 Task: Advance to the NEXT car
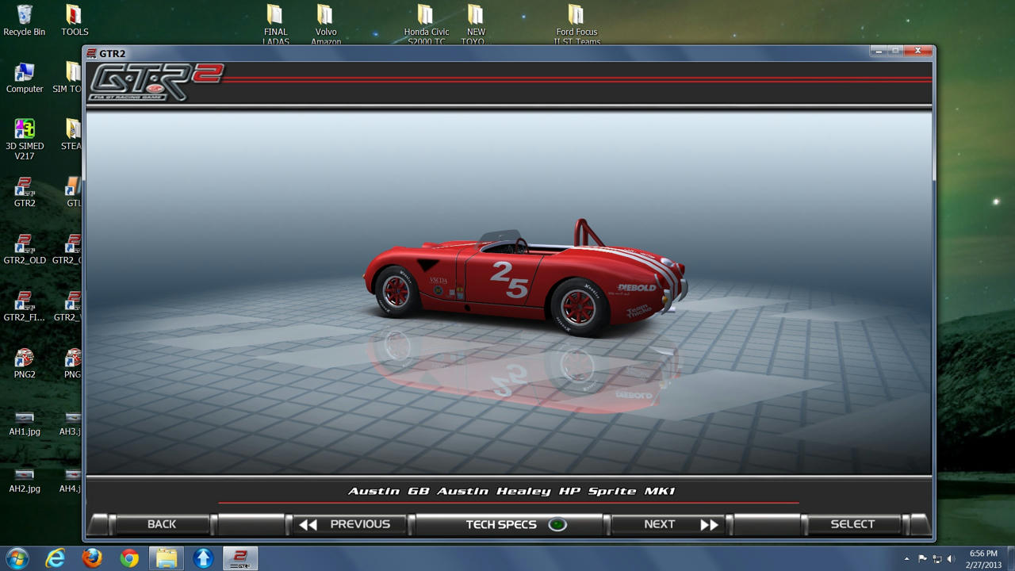point(669,524)
